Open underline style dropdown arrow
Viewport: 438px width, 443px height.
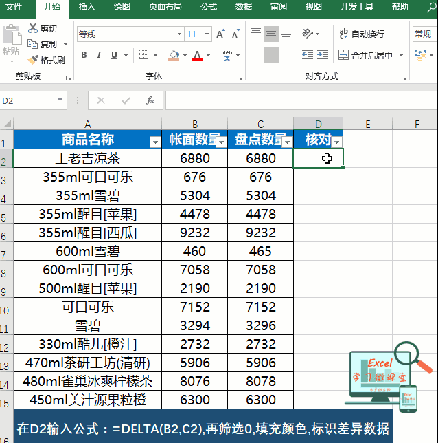[x=126, y=55]
